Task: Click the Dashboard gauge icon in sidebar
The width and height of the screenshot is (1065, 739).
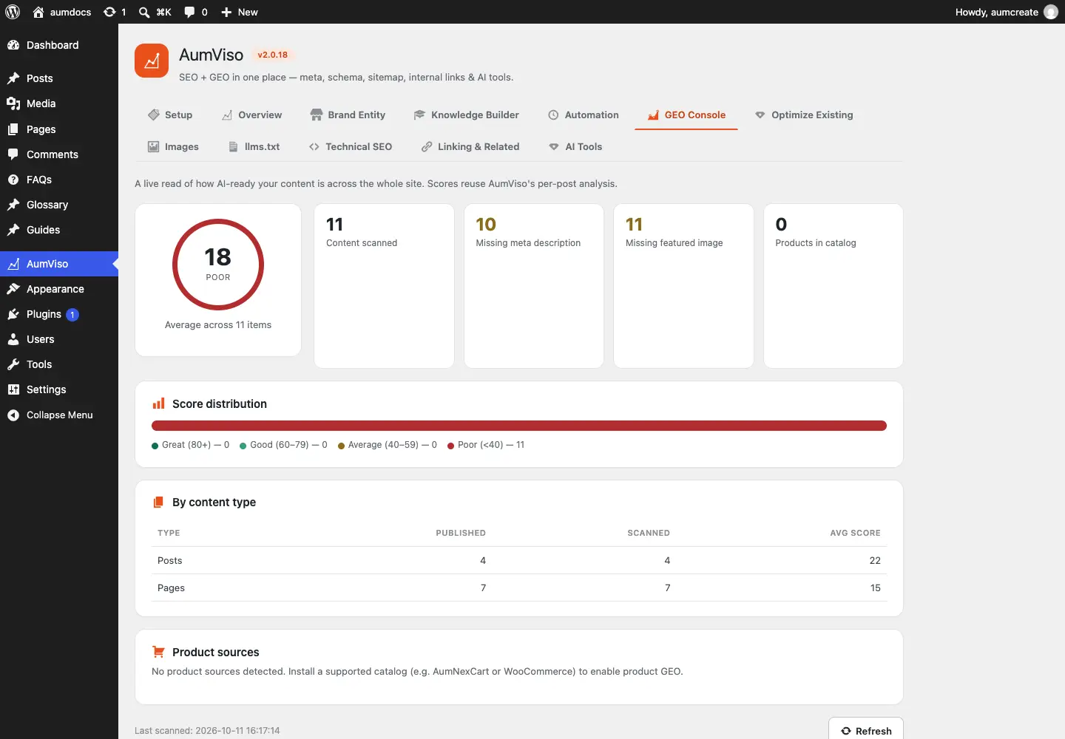Action: [13, 45]
